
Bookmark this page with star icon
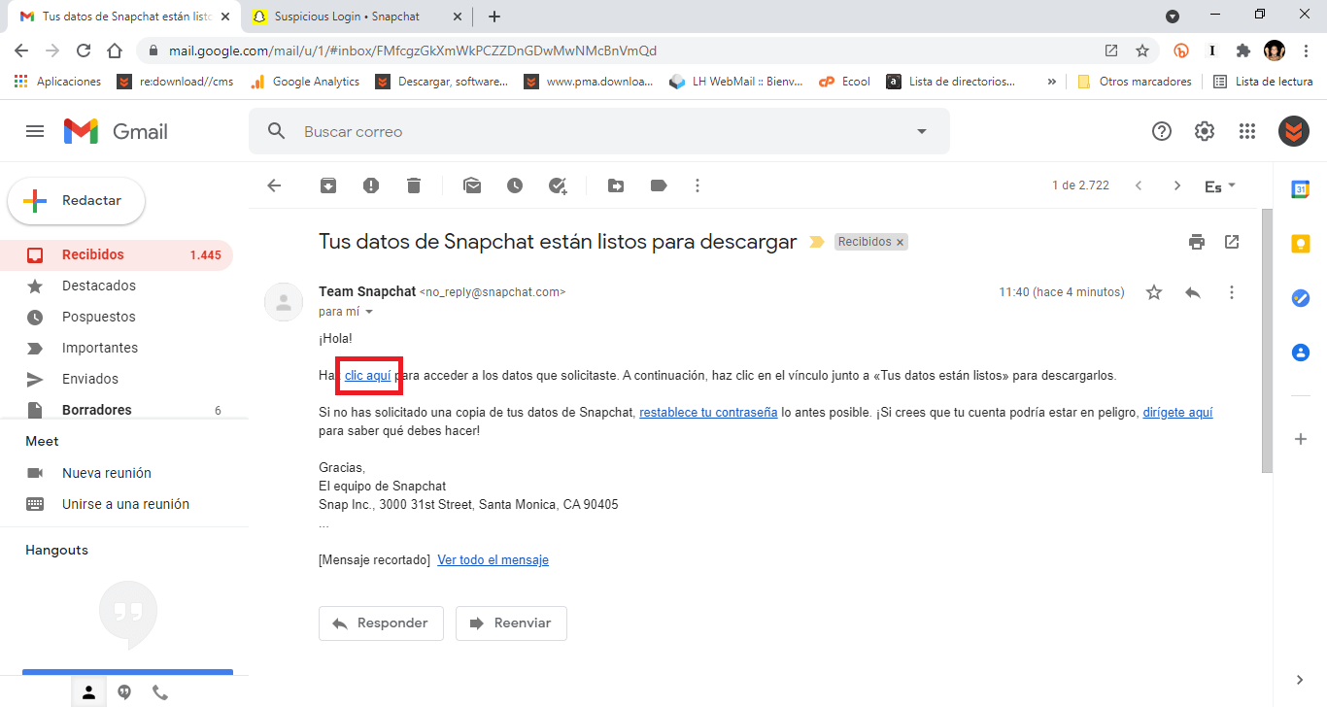[x=1142, y=50]
